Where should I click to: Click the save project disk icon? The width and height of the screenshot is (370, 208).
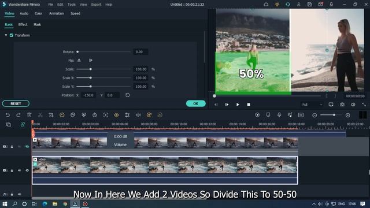click(309, 5)
